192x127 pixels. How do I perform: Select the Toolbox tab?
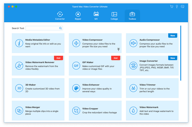(x=132, y=16)
